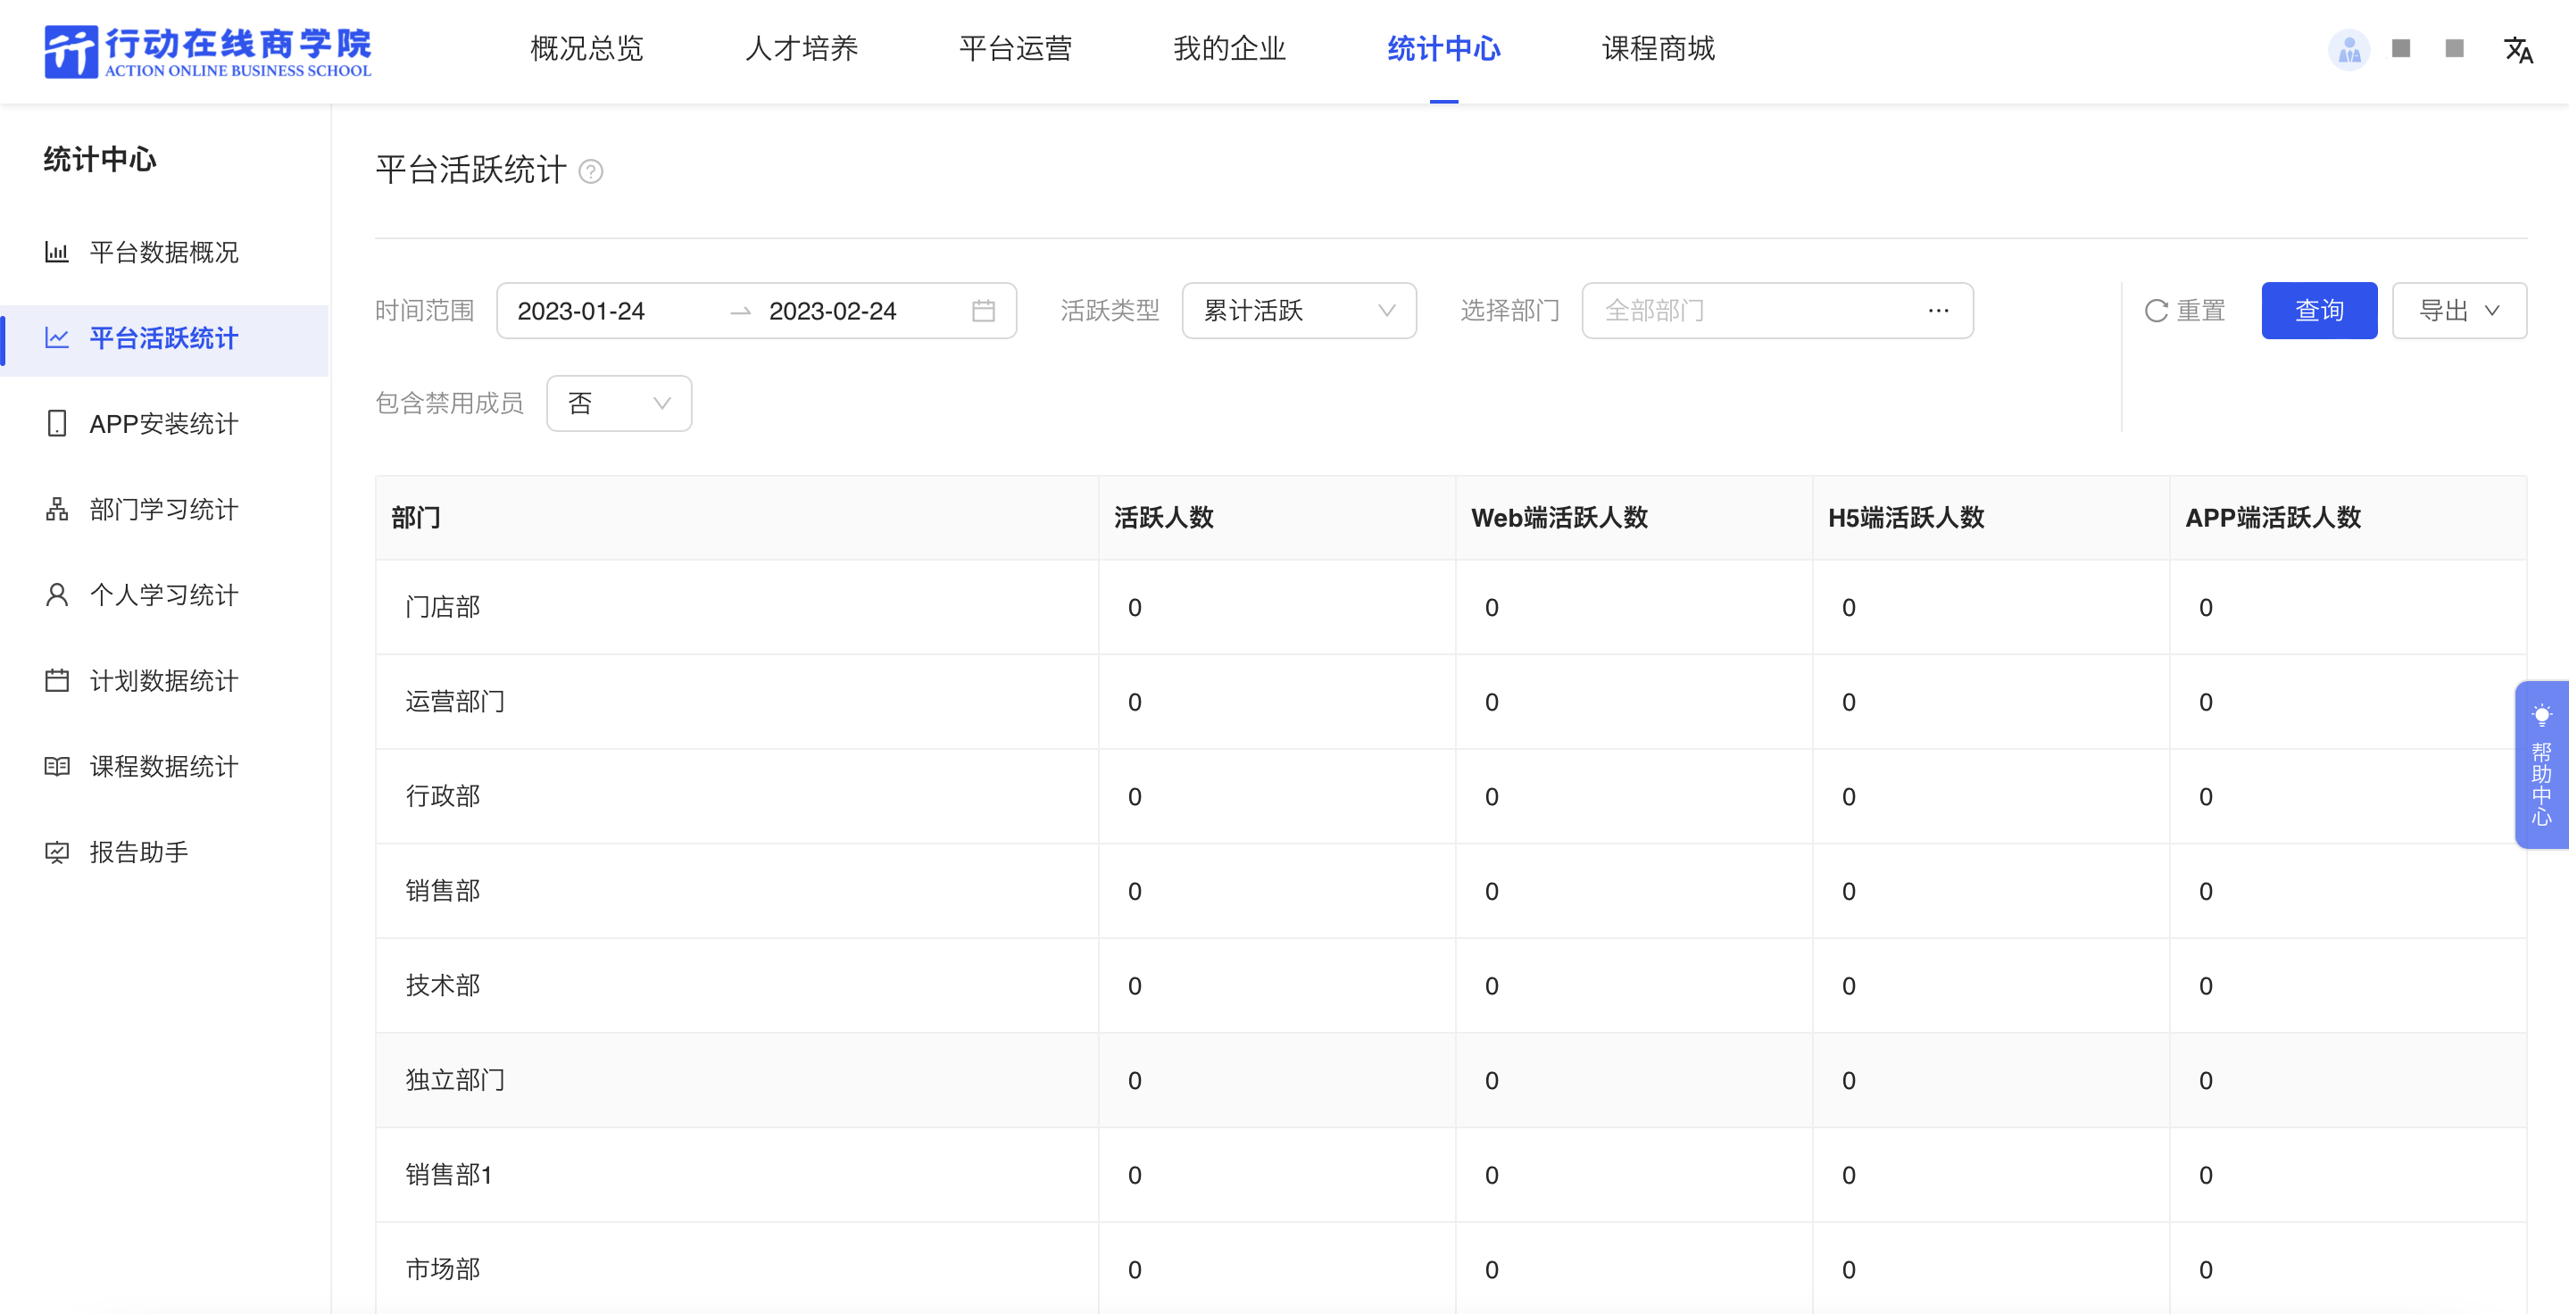This screenshot has height=1314, width=2569.
Task: Select the 技术部 row
Action: point(1451,986)
